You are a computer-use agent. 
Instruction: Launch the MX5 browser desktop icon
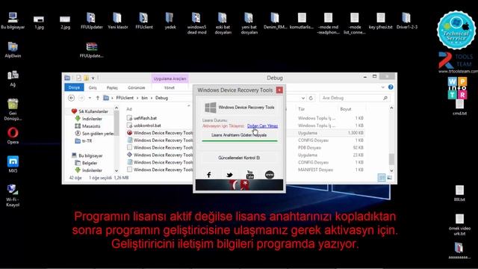pyautogui.click(x=13, y=164)
